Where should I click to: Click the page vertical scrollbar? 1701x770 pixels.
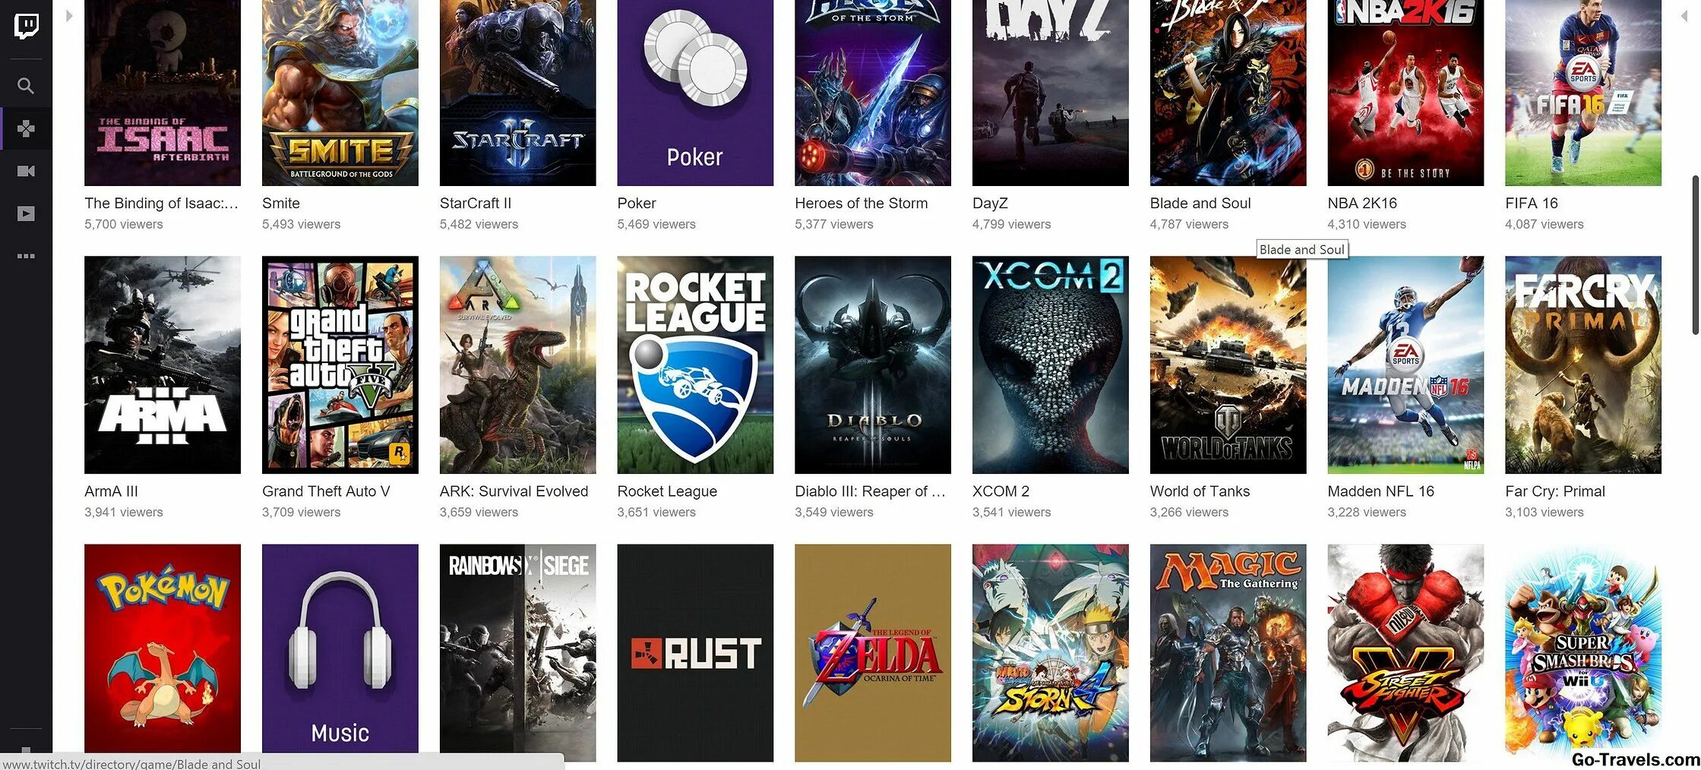point(1695,254)
